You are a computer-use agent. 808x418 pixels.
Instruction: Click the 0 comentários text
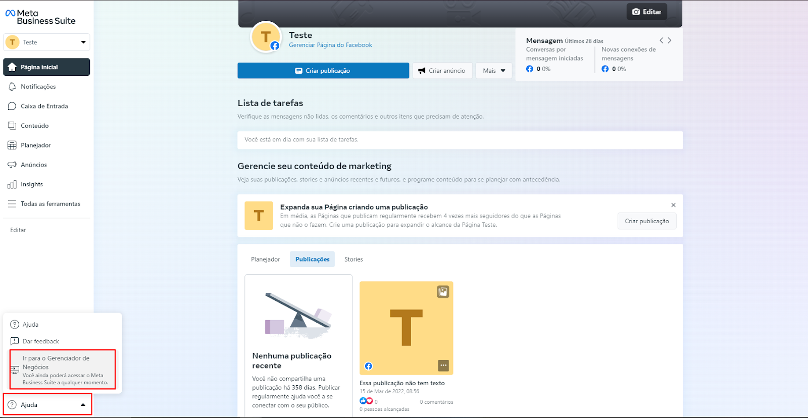point(436,402)
